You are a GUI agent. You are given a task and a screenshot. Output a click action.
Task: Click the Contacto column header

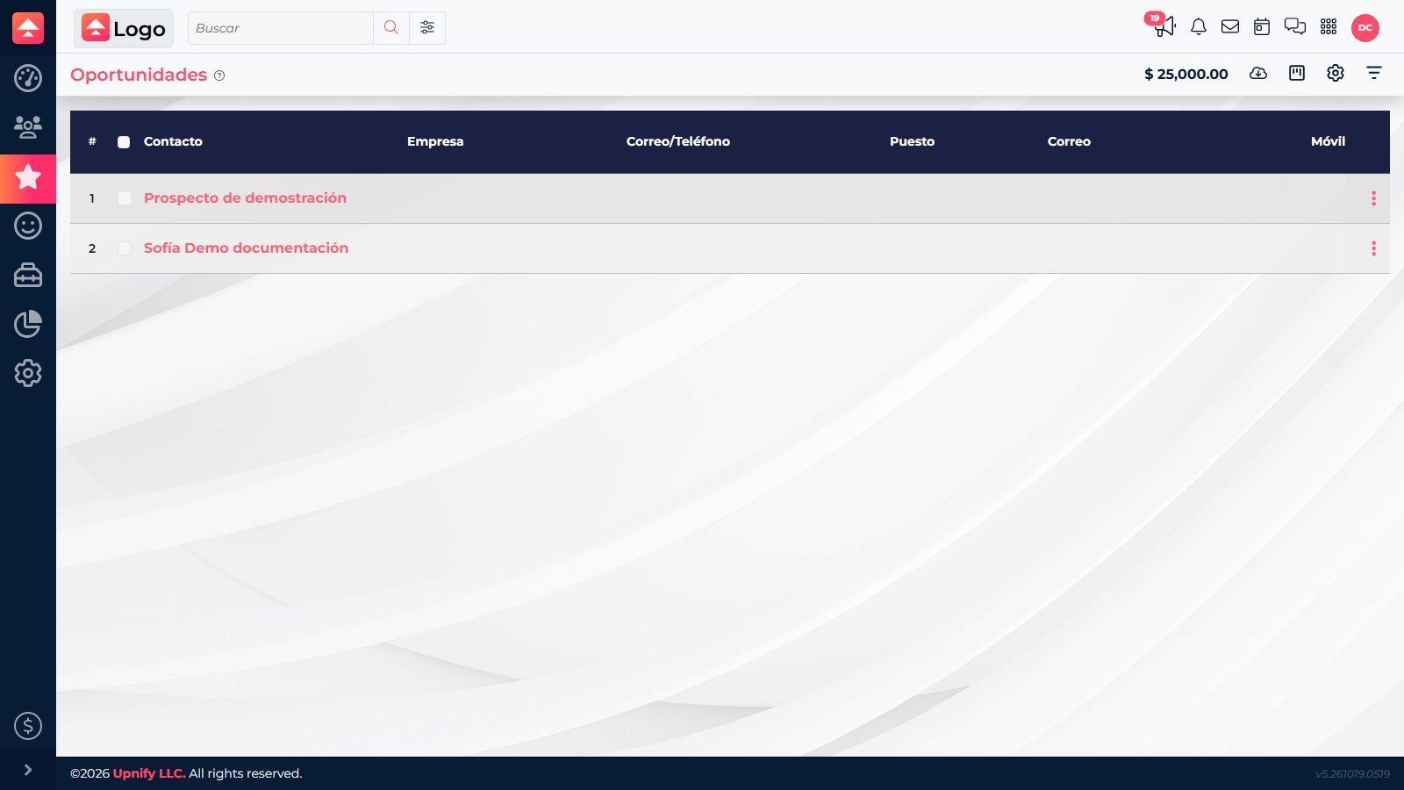pyautogui.click(x=173, y=141)
